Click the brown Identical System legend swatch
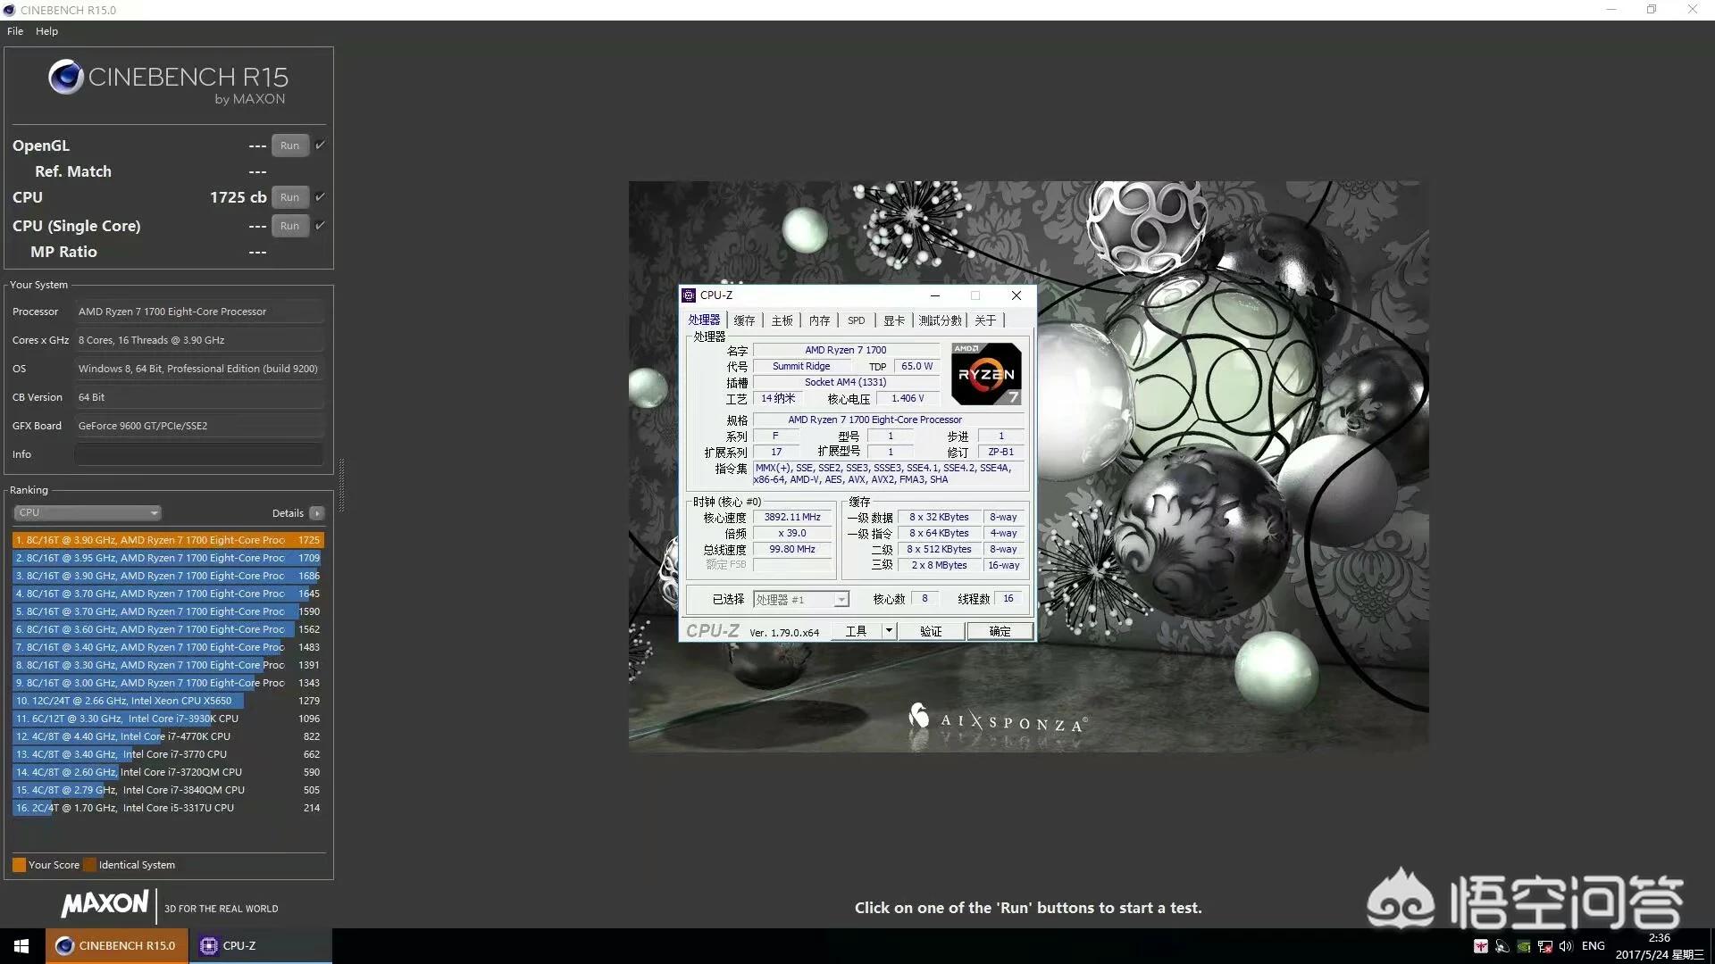Screen dimensions: 1715x964 click(88, 865)
